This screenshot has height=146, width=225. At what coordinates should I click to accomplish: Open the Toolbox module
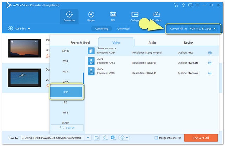[157, 16]
